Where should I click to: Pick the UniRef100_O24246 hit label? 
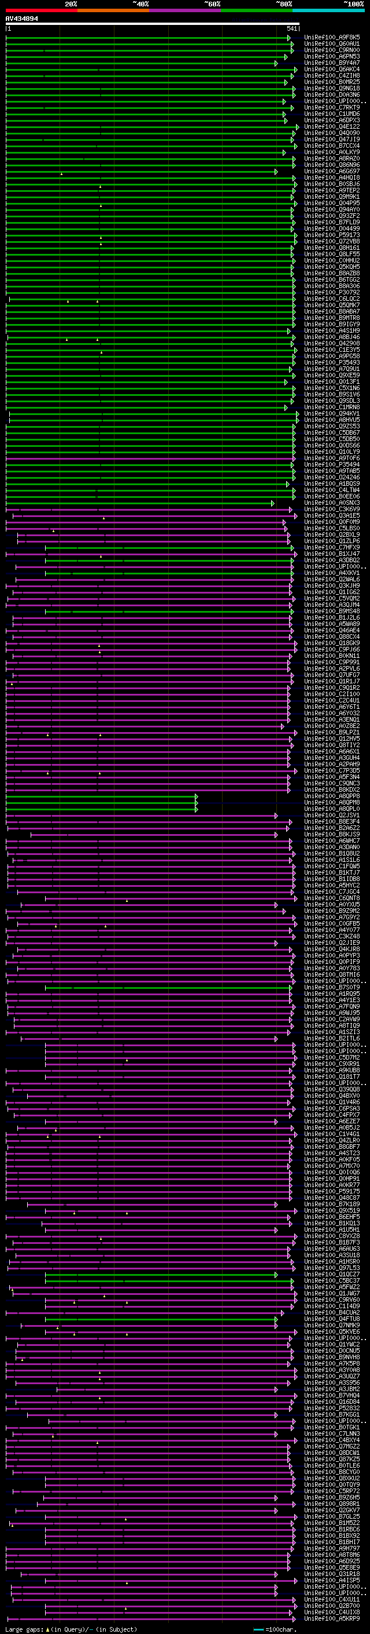[332, 477]
